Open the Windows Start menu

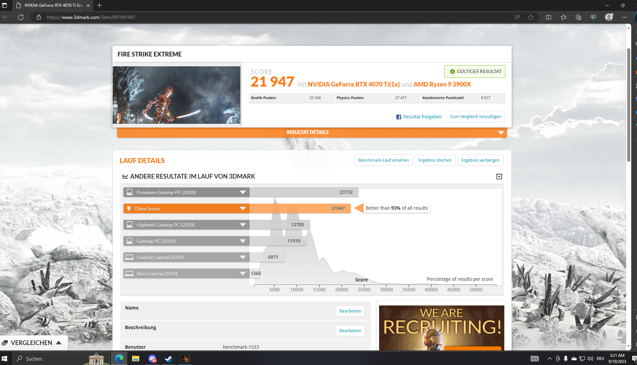(4, 359)
